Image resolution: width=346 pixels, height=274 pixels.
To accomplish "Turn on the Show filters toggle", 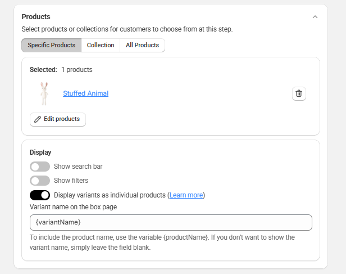I will [x=40, y=181].
